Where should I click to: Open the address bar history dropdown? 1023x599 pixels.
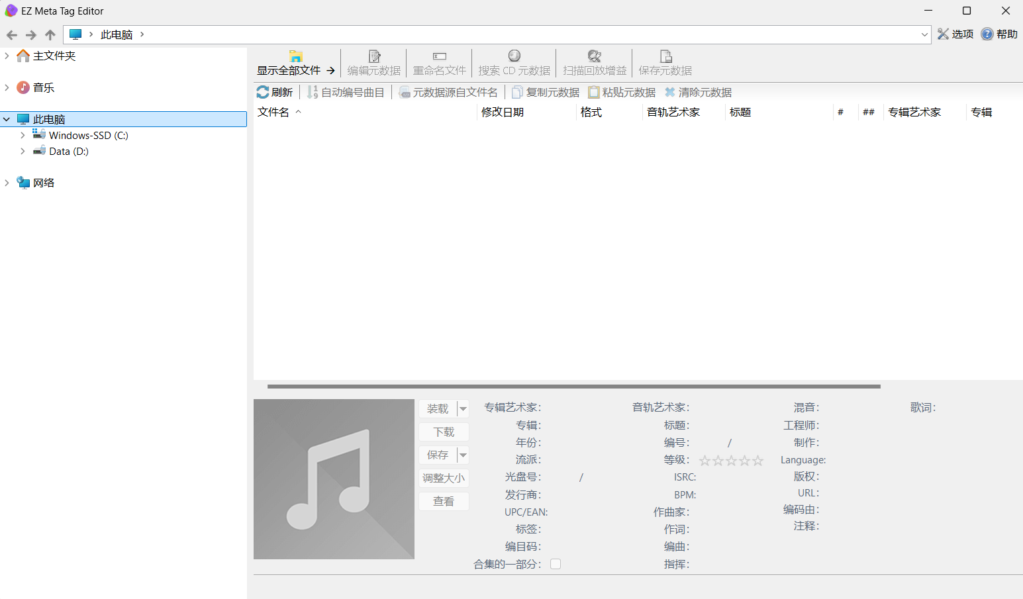(x=924, y=35)
